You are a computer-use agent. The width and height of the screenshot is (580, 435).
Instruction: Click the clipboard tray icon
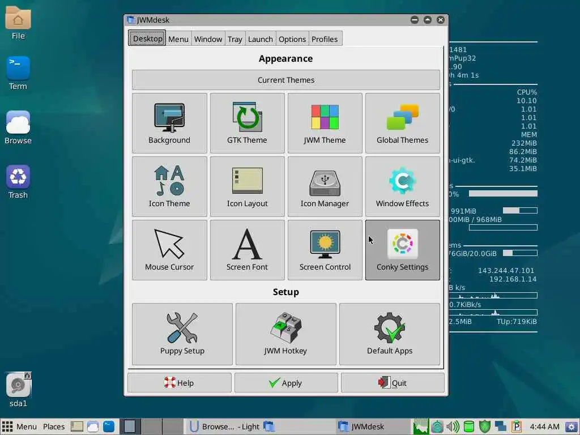517,427
